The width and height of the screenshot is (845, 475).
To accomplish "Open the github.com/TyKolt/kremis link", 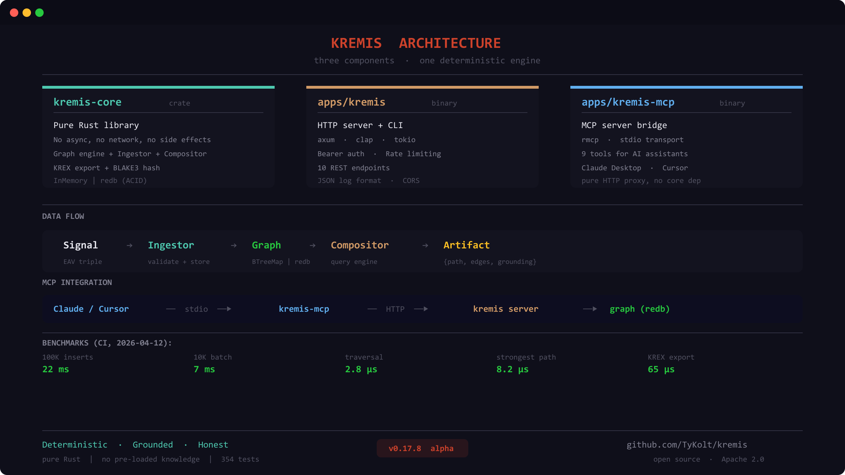I will tap(687, 445).
